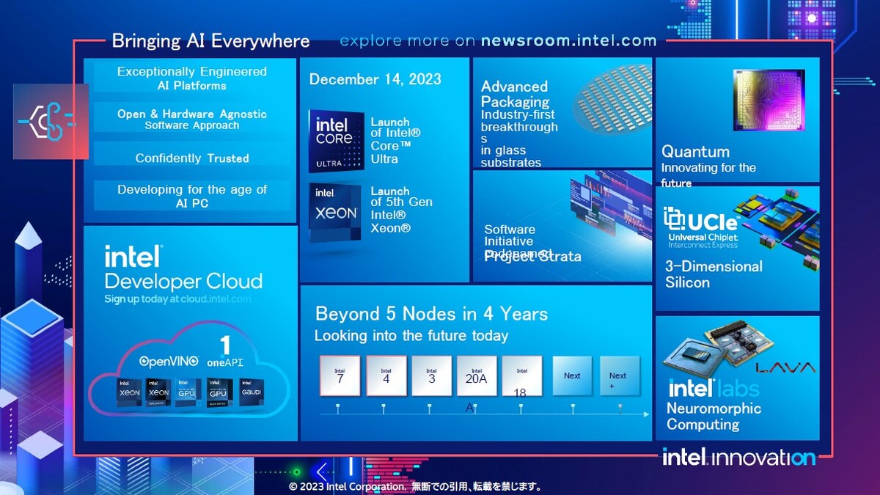Click the Intel Gaudi badge in the cloud
This screenshot has width=880, height=495.
[x=251, y=392]
